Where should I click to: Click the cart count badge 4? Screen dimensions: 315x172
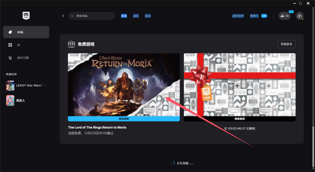click(x=264, y=16)
